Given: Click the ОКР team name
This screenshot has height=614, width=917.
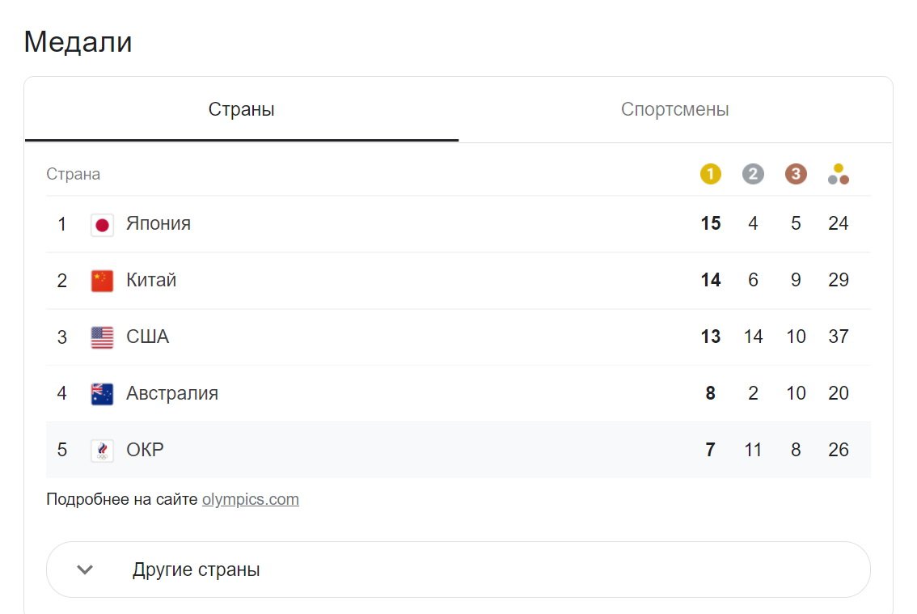Looking at the screenshot, I should tap(145, 451).
